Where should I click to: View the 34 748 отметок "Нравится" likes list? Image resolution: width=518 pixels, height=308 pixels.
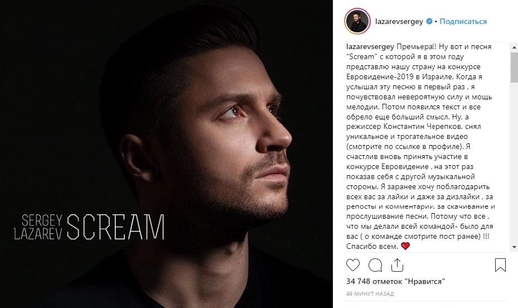pyautogui.click(x=395, y=282)
